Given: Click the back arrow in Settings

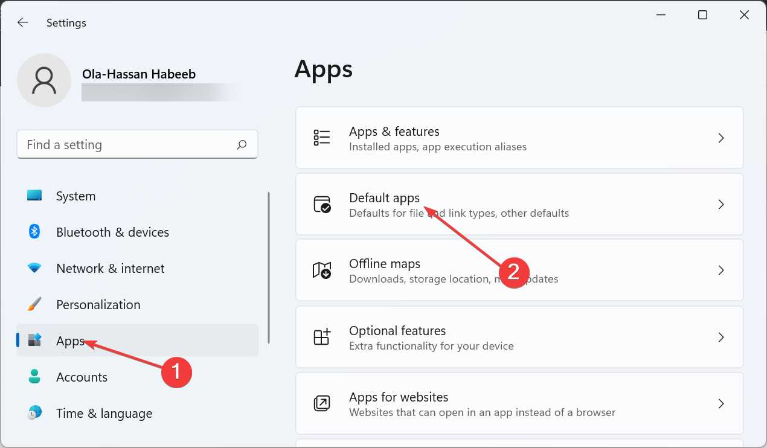Looking at the screenshot, I should coord(22,22).
